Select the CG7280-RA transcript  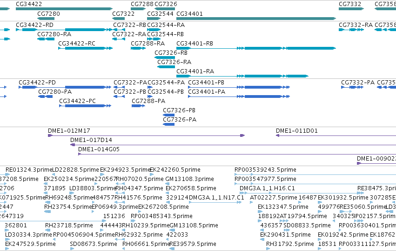pos(46,39)
